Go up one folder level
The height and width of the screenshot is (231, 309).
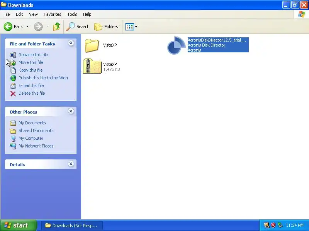57,27
